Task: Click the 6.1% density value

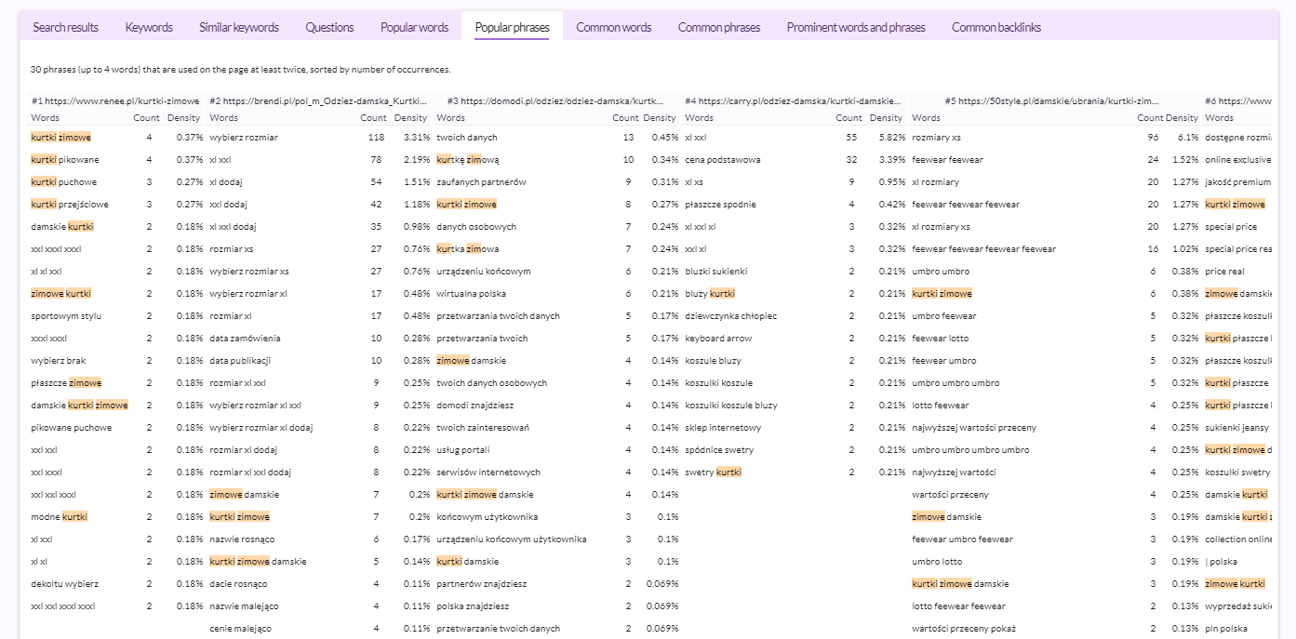Action: click(1189, 138)
